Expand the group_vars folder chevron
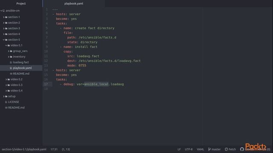273x153 pixels. (x=9, y=51)
